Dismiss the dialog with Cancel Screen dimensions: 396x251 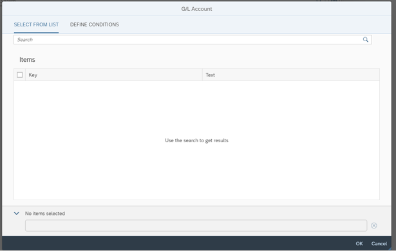(379, 244)
